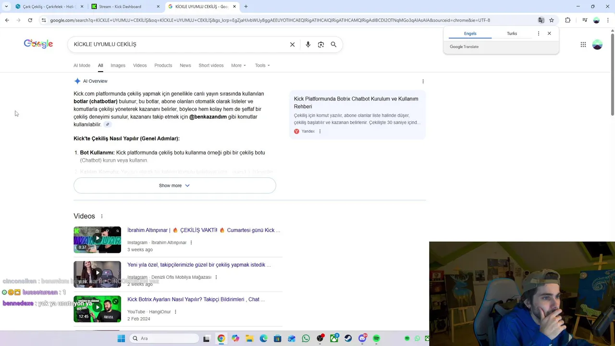Open Microsoft Edge from the taskbar
This screenshot has width=615, height=346.
(263, 338)
